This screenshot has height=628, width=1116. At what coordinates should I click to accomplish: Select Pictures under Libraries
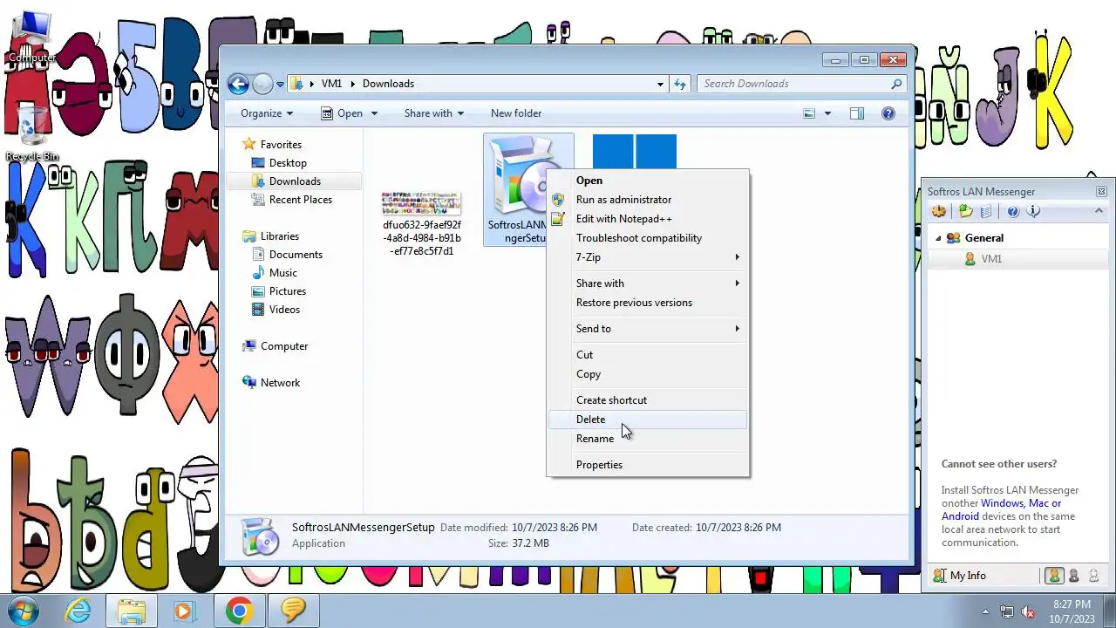pos(288,291)
